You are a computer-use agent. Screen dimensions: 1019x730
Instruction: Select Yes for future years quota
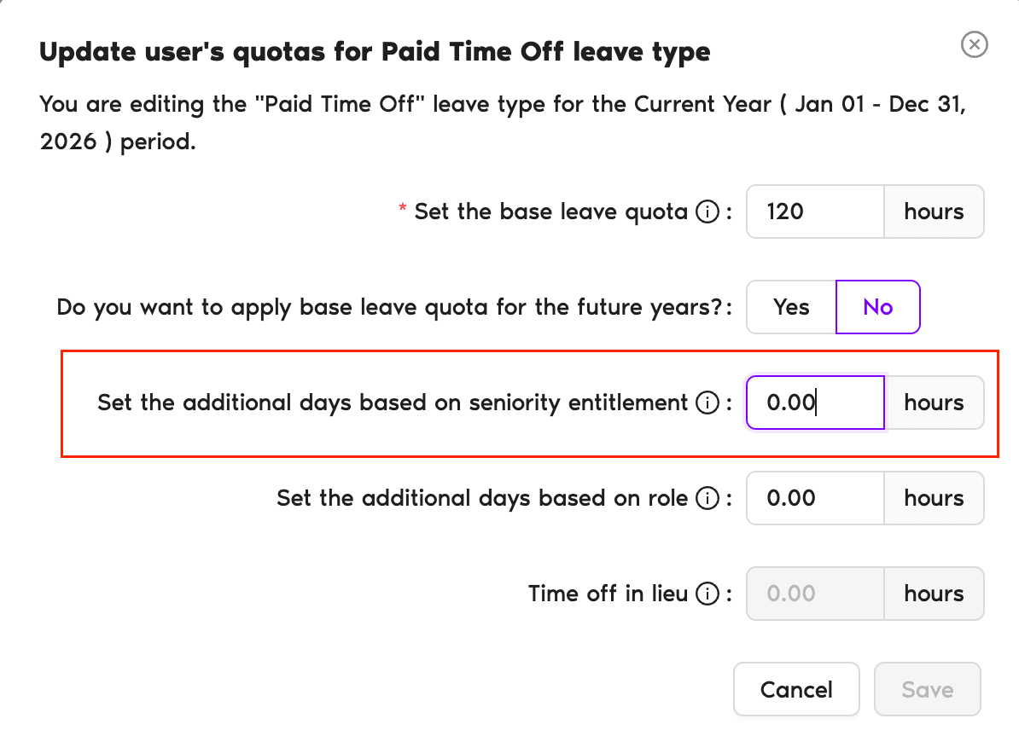click(791, 307)
